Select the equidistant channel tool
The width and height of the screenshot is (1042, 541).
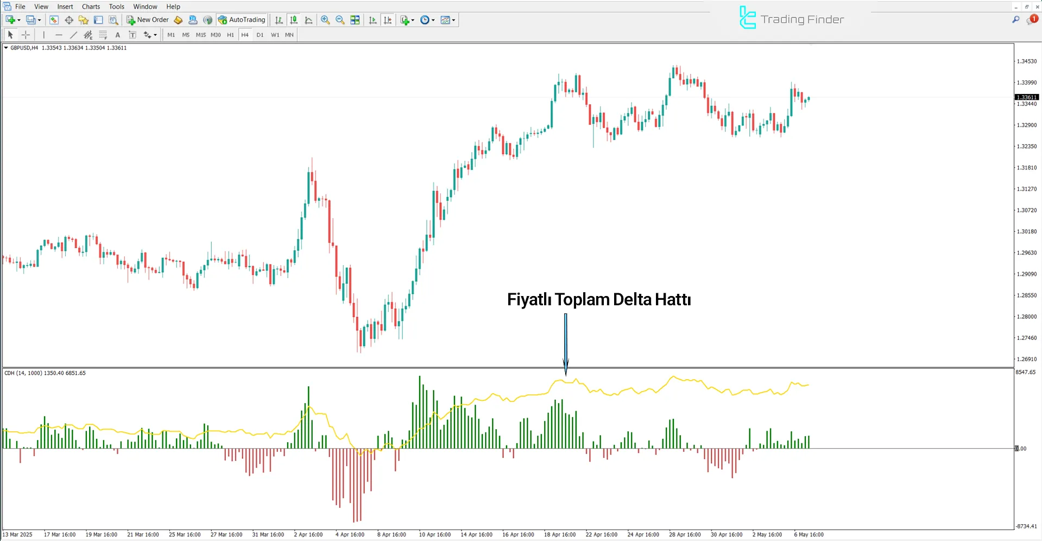(88, 35)
